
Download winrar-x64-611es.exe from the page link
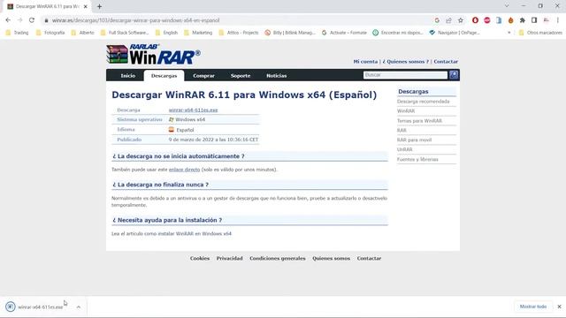coord(193,110)
